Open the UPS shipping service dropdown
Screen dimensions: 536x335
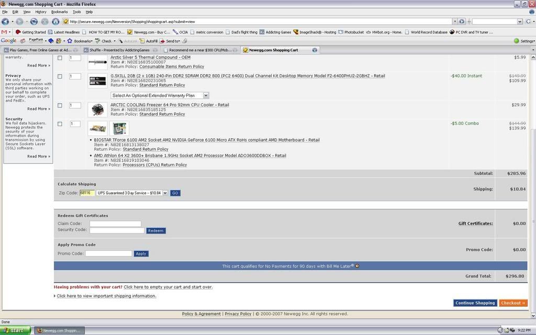(132, 193)
